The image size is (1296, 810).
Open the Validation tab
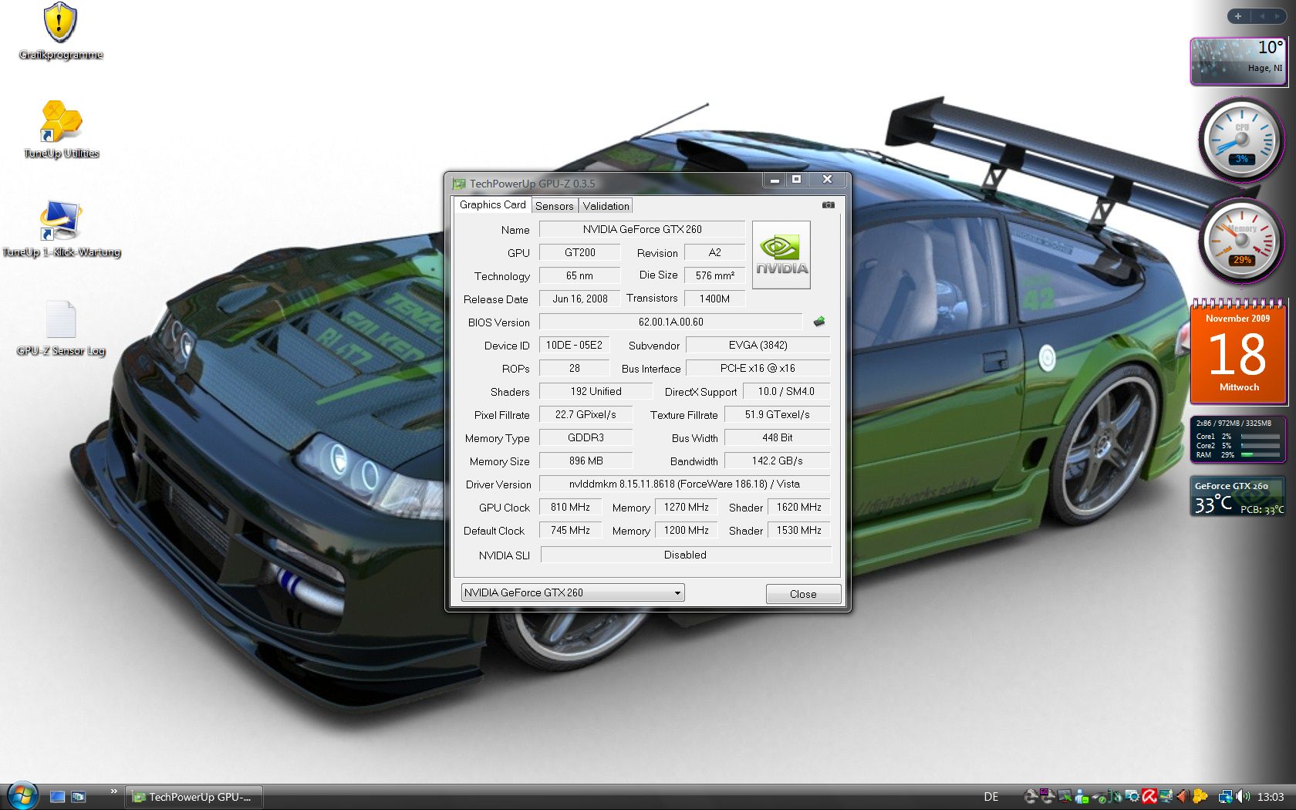pyautogui.click(x=606, y=206)
